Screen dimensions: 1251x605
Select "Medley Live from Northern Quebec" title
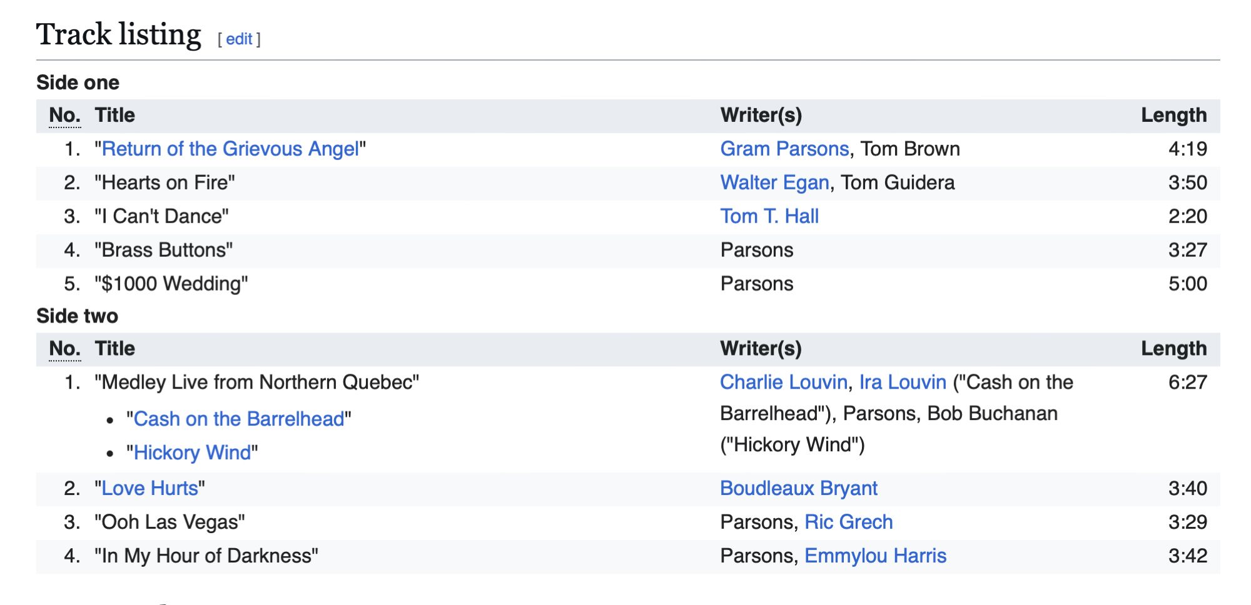coord(256,382)
